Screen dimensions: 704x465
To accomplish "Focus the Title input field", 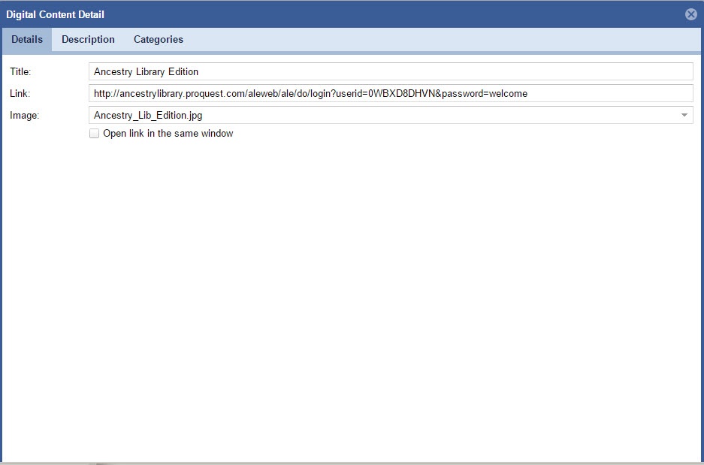I will (x=390, y=72).
